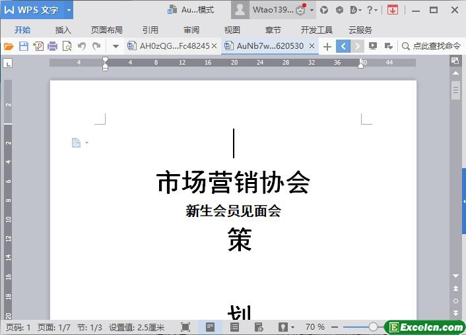Open the D feedback icon dropdown in the title bar

point(356,10)
